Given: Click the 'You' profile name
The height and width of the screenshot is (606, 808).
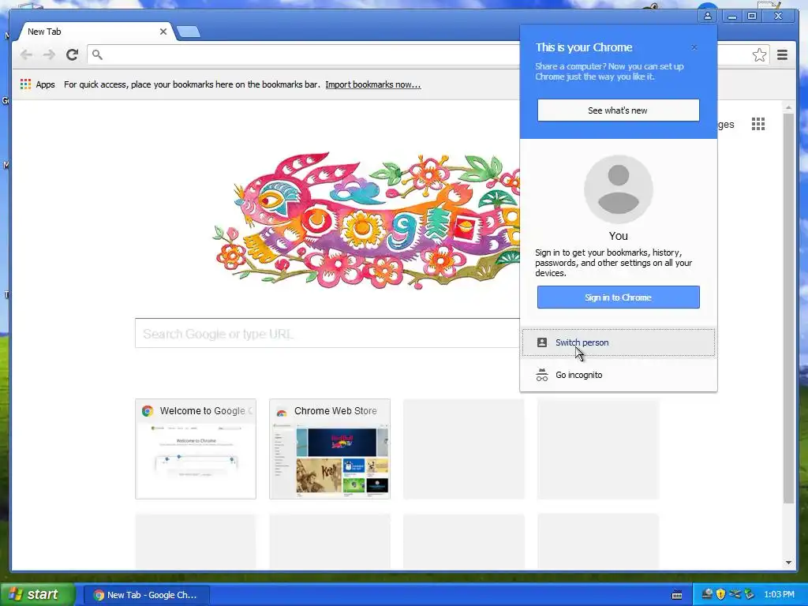Looking at the screenshot, I should click(x=619, y=236).
